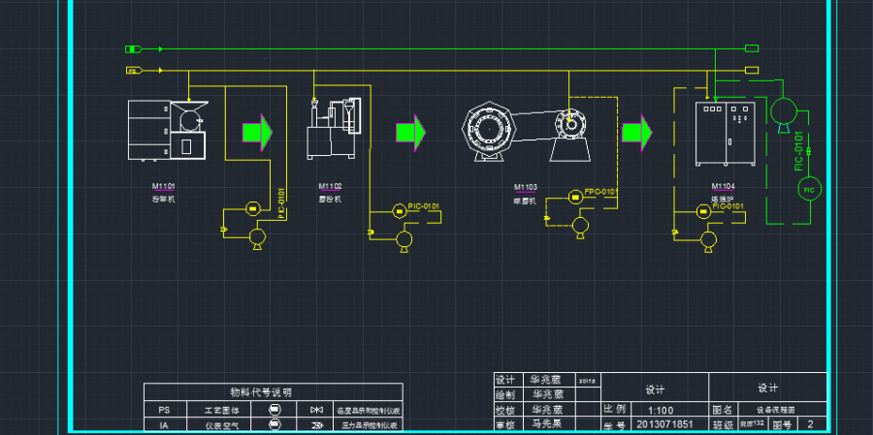The width and height of the screenshot is (873, 435).
Task: Select the PS cell in legend table
Action: tap(164, 410)
